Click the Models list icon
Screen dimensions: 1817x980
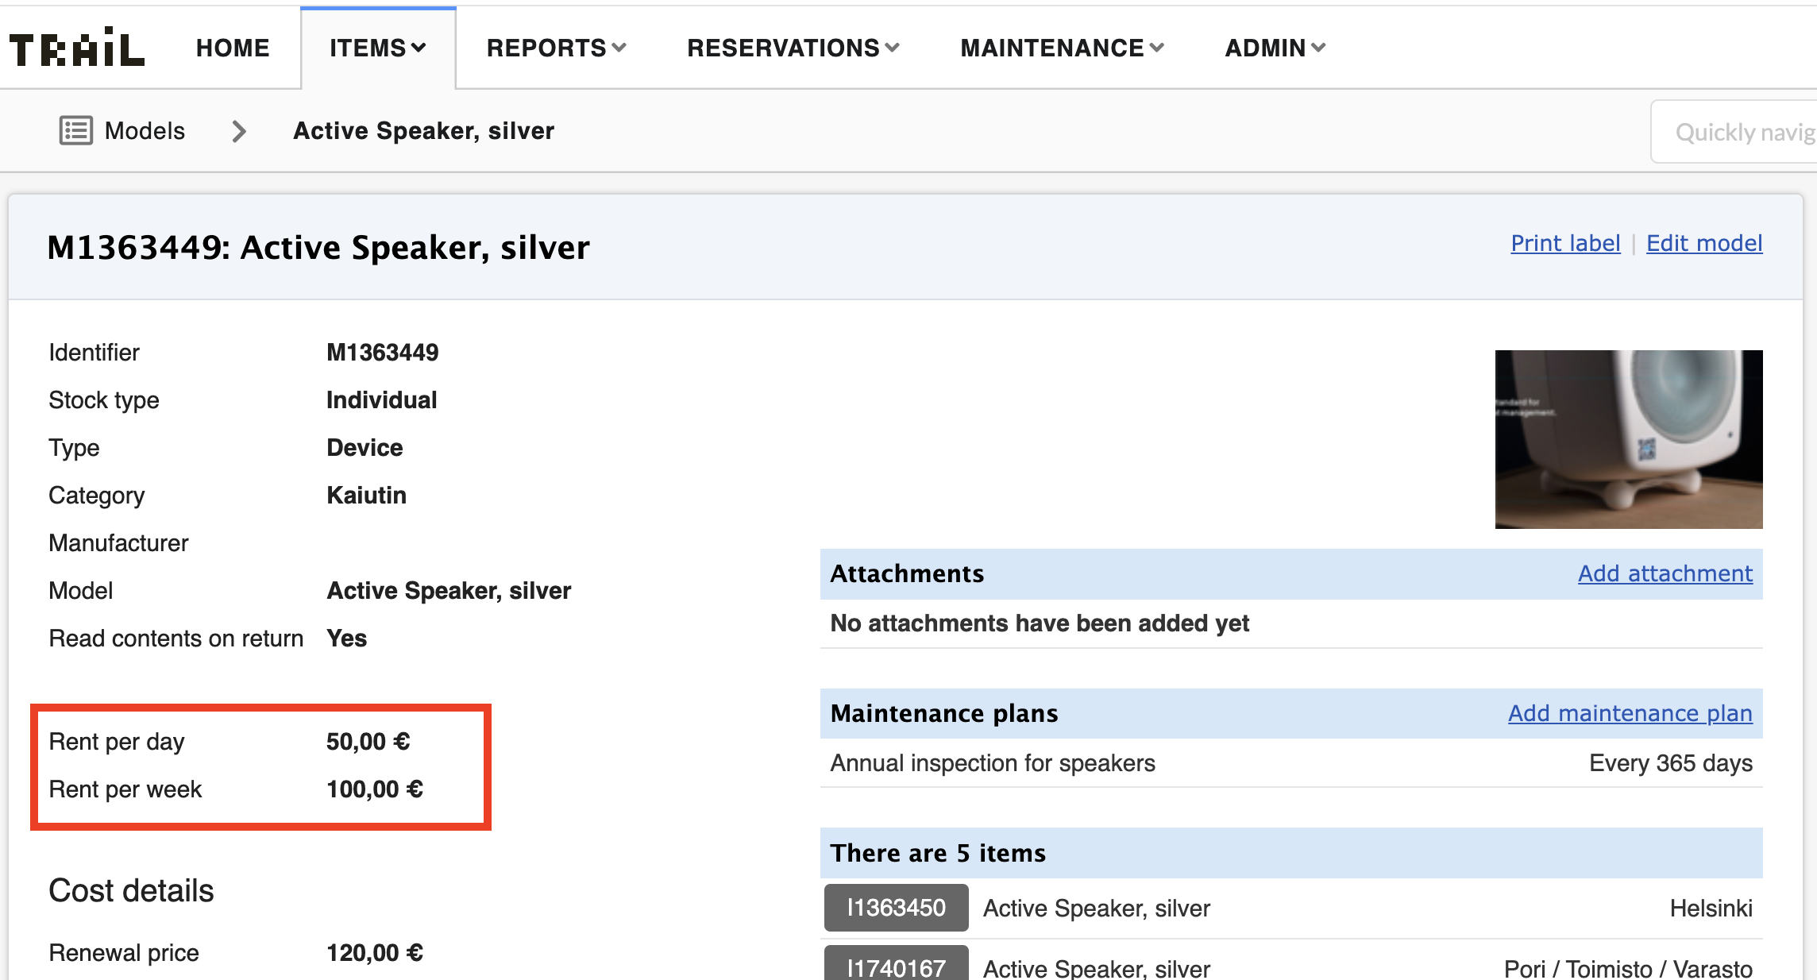coord(76,130)
